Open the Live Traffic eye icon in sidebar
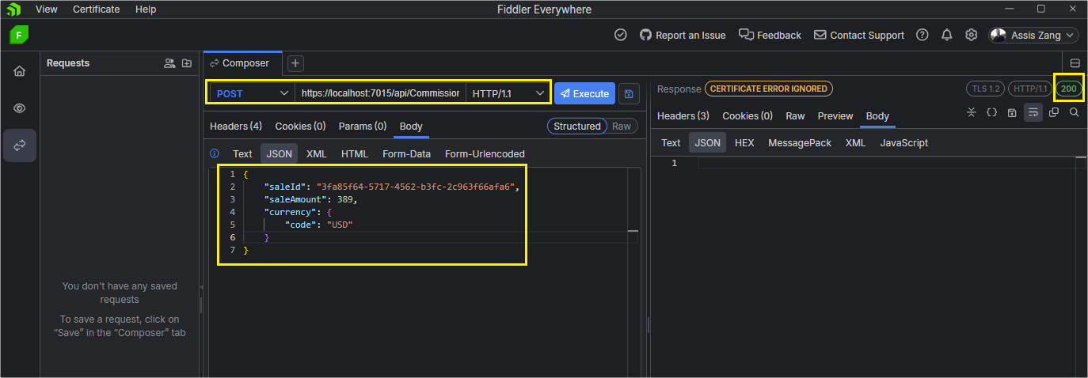 coord(20,108)
